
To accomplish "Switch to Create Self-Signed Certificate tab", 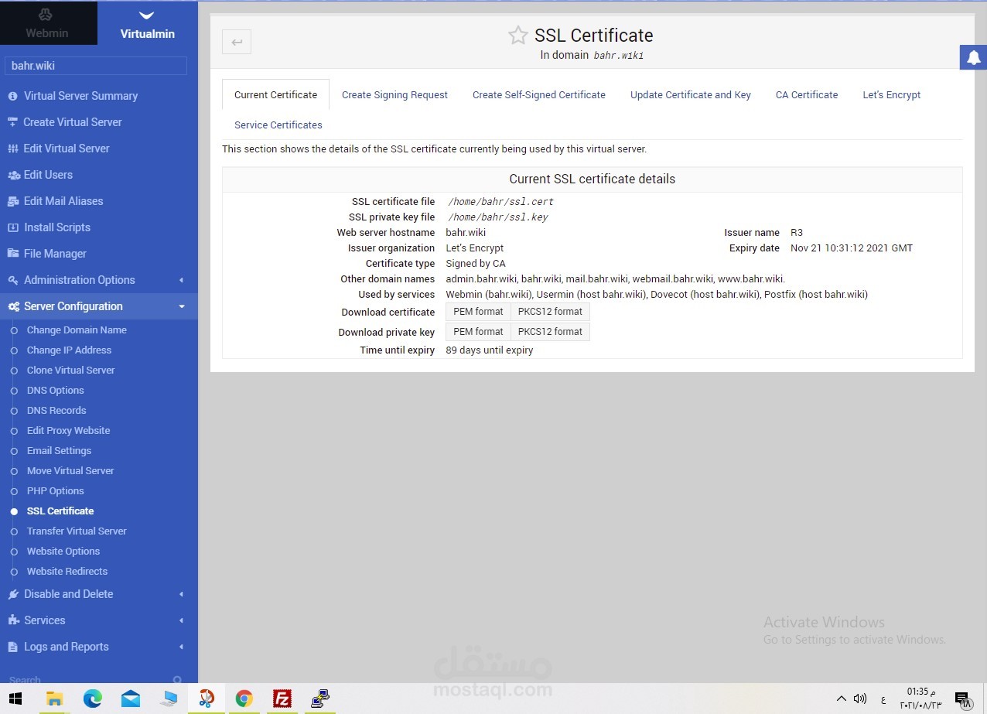I will (x=539, y=94).
